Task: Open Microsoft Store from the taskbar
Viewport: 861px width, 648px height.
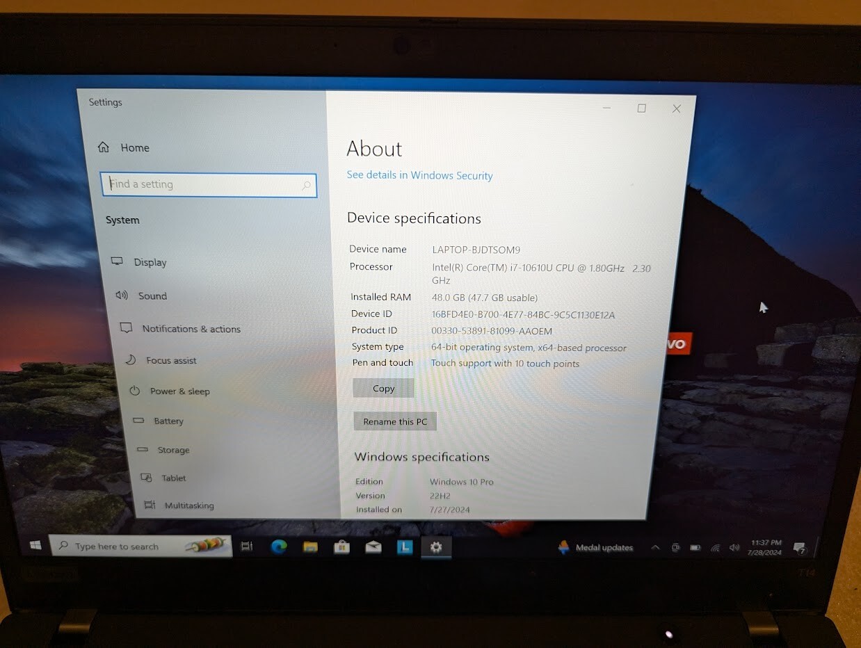Action: 341,547
